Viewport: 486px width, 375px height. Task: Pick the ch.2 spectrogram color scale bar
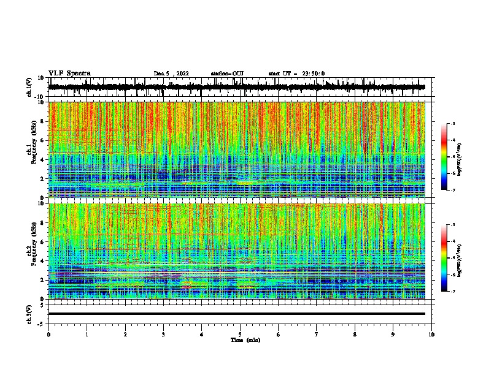[444, 258]
